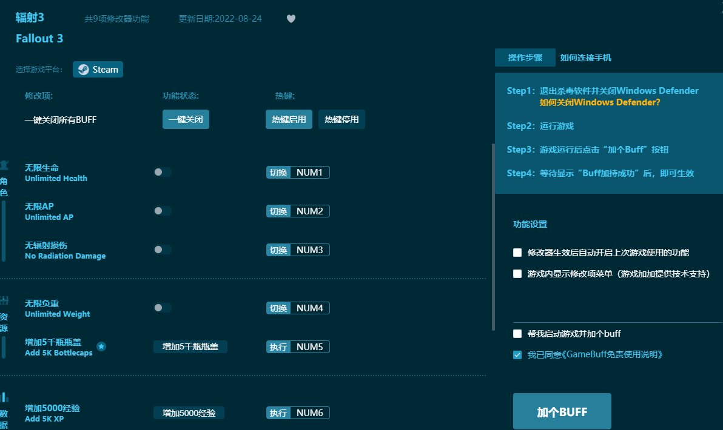This screenshot has width=723, height=430.
Task: Click 执行 label for Add 5K XP
Action: [278, 413]
